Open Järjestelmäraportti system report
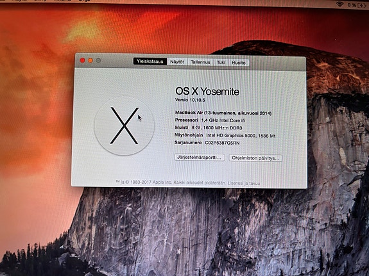369x276 pixels. [200, 157]
